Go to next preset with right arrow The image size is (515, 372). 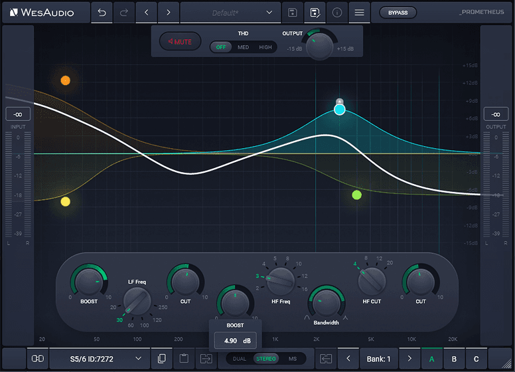pyautogui.click(x=169, y=13)
